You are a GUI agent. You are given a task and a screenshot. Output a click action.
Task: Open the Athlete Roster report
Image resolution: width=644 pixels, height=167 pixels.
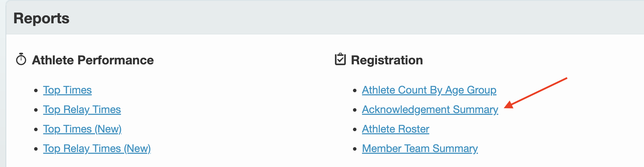tap(395, 129)
